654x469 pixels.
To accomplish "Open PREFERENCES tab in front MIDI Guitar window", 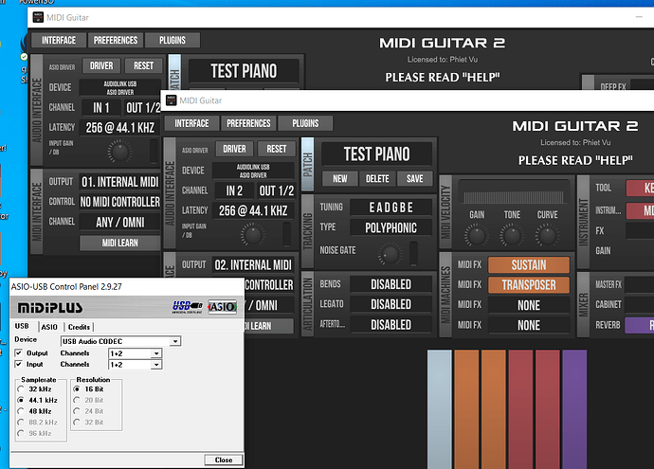I will coord(248,123).
